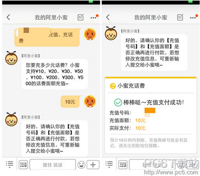Expand list menu in right bottom bar

pyautogui.click(x=109, y=164)
